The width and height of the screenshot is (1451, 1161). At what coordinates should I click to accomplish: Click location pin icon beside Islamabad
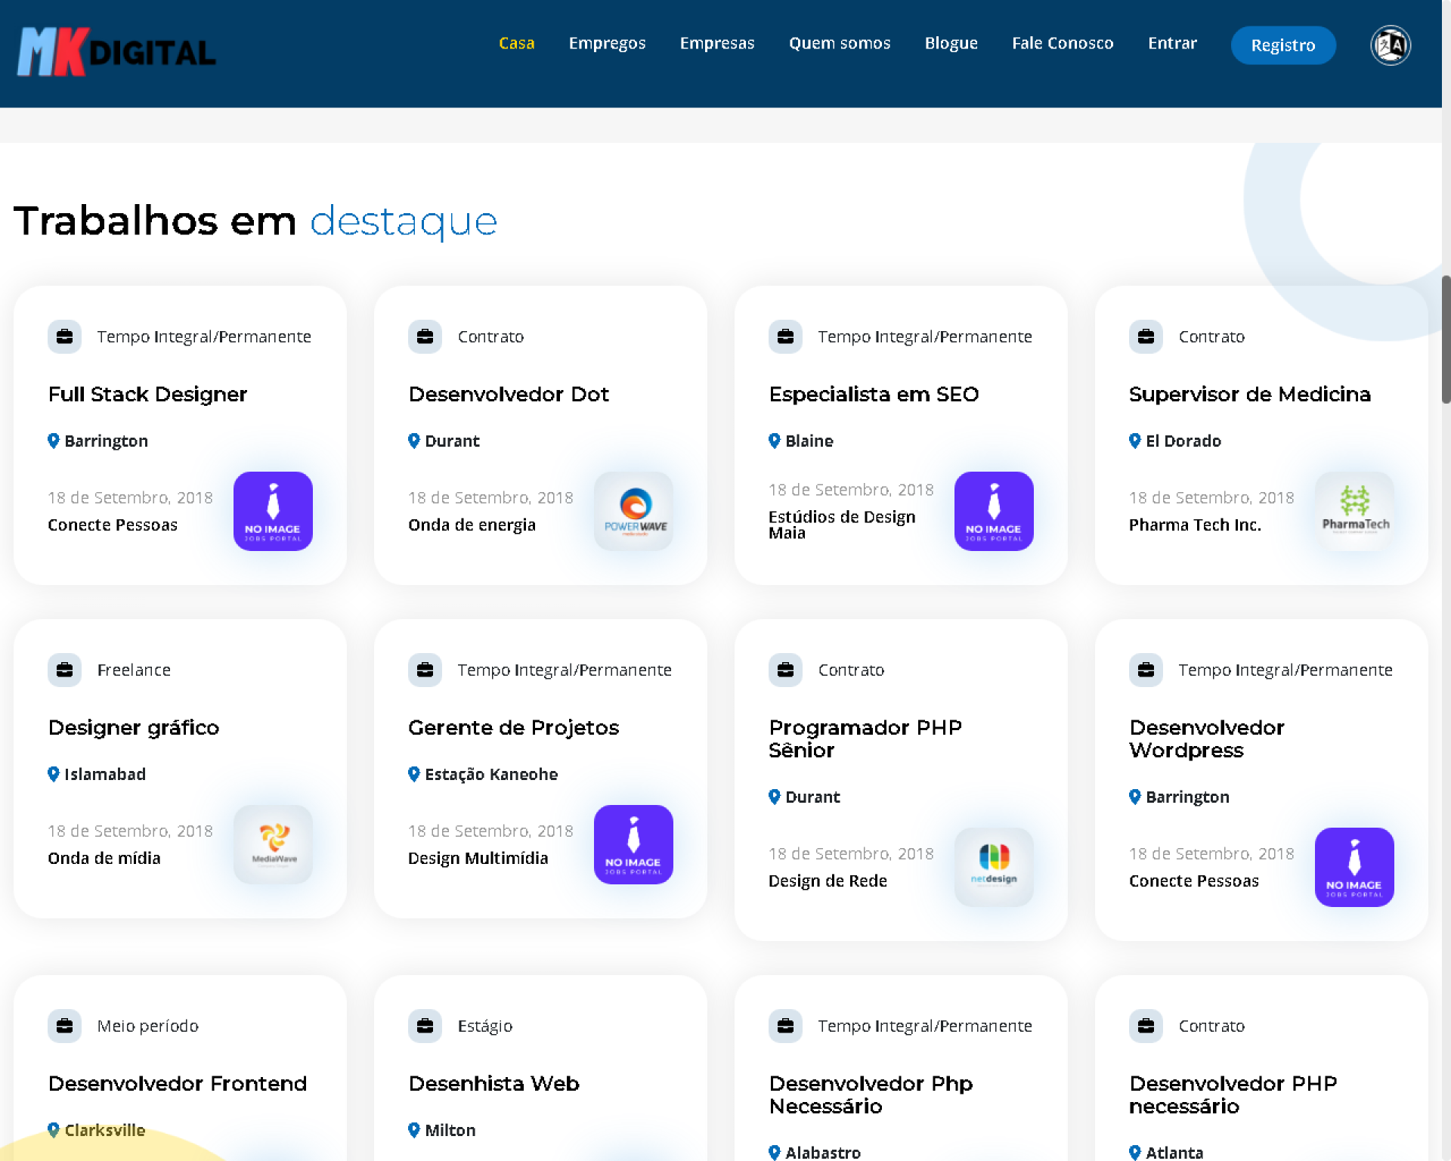coord(53,774)
